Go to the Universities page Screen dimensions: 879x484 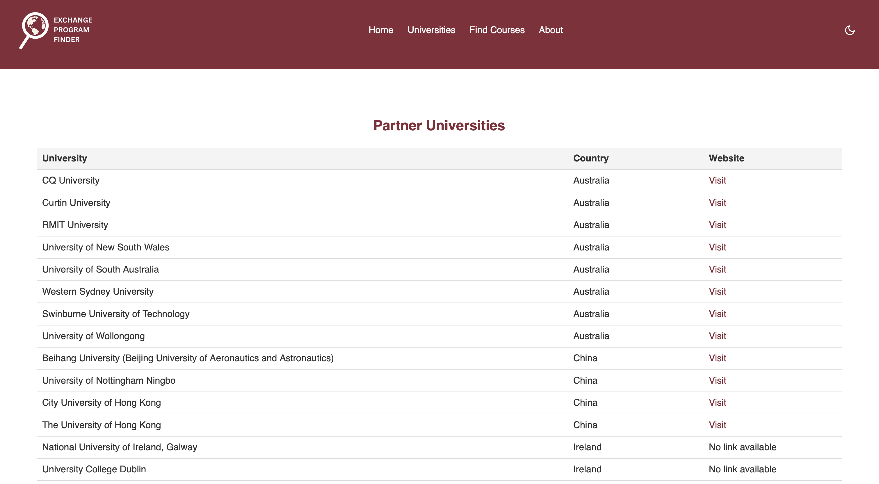point(431,30)
